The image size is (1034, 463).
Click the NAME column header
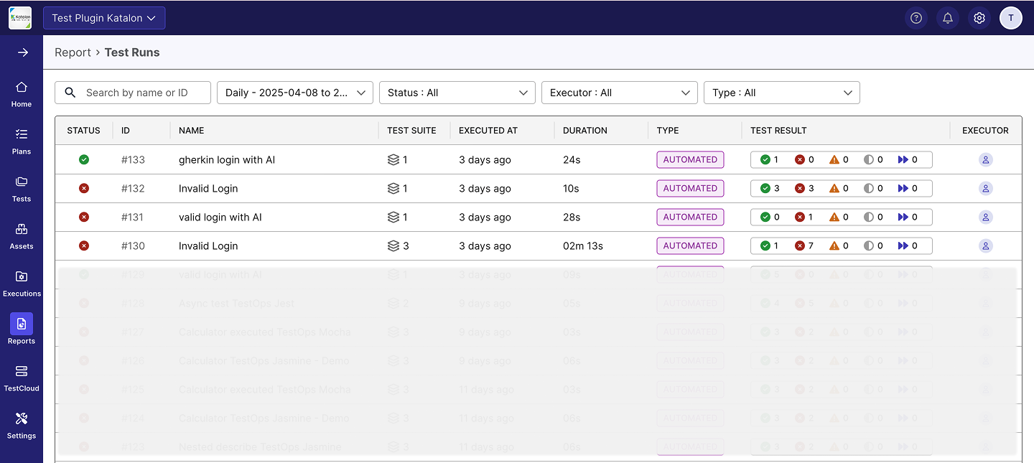pos(192,131)
